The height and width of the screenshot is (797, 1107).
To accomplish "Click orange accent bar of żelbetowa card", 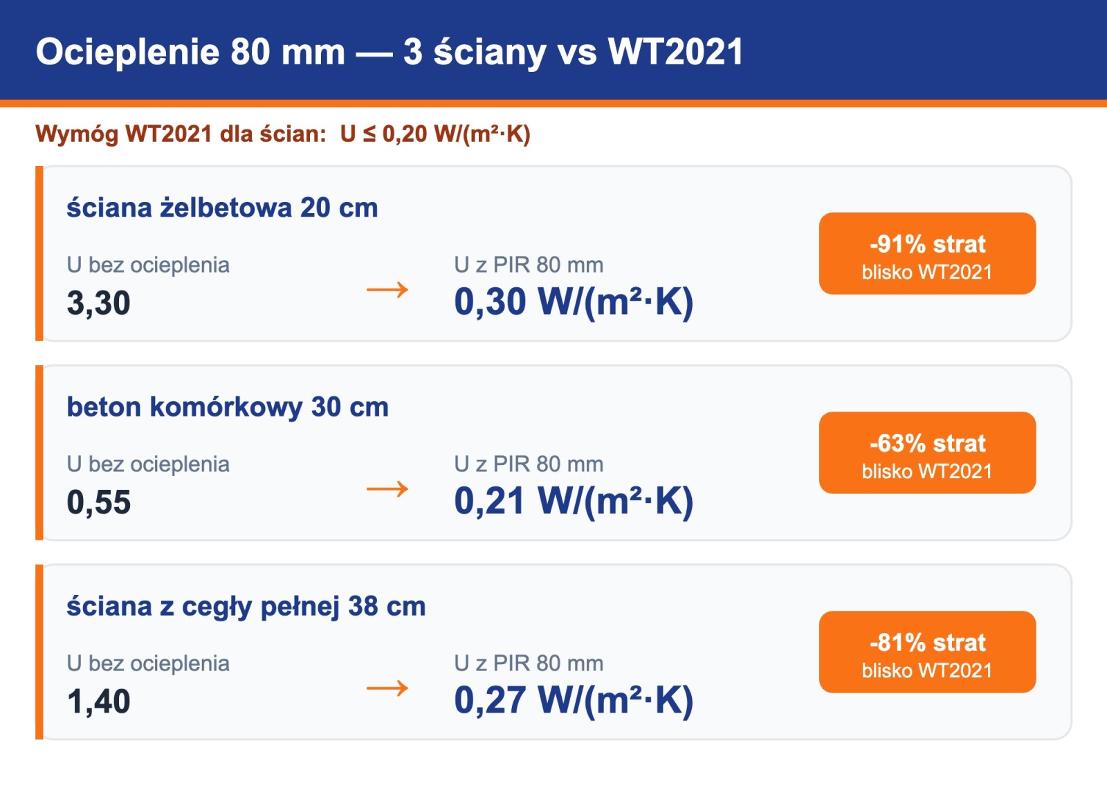I will tap(39, 253).
